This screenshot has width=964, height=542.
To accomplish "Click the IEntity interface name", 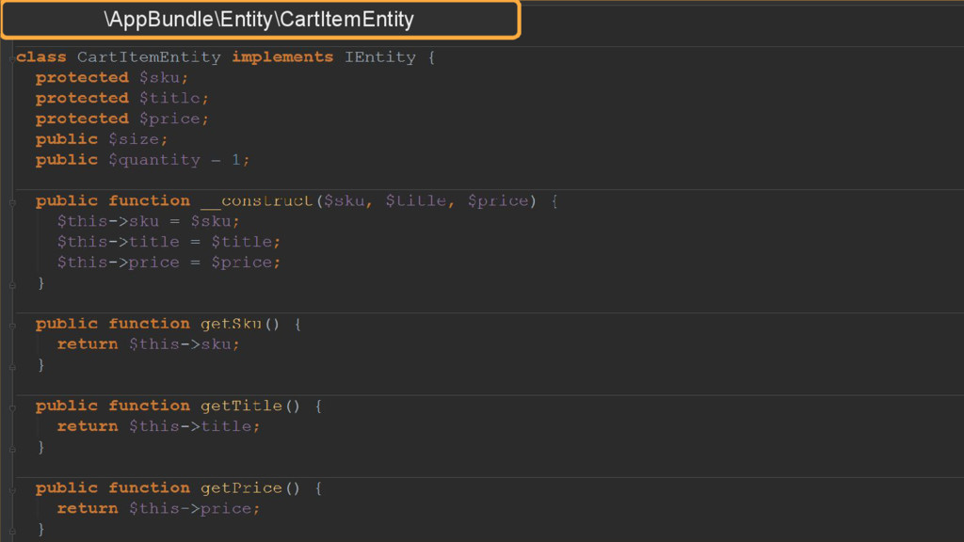I will (x=380, y=57).
